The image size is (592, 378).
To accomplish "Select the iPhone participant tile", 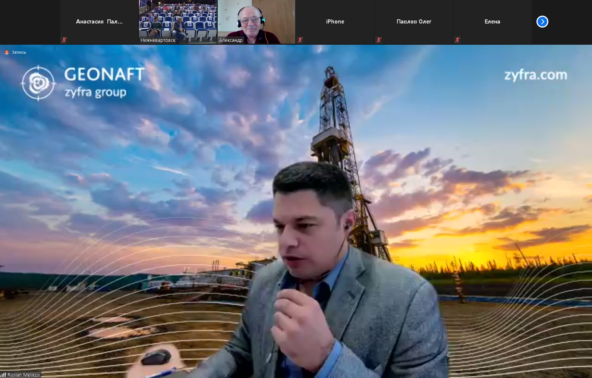I will click(335, 22).
